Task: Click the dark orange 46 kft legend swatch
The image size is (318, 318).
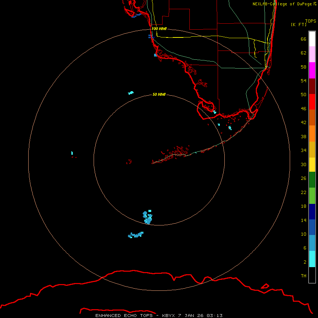Action: point(312,117)
